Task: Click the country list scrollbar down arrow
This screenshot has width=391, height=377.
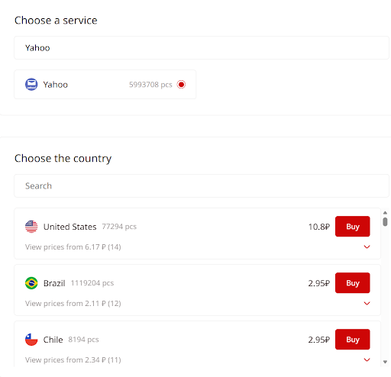Action: [x=385, y=362]
